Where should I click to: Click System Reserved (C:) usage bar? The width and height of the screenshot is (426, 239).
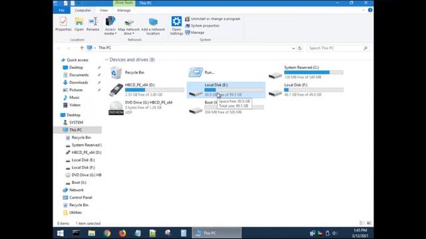click(314, 72)
